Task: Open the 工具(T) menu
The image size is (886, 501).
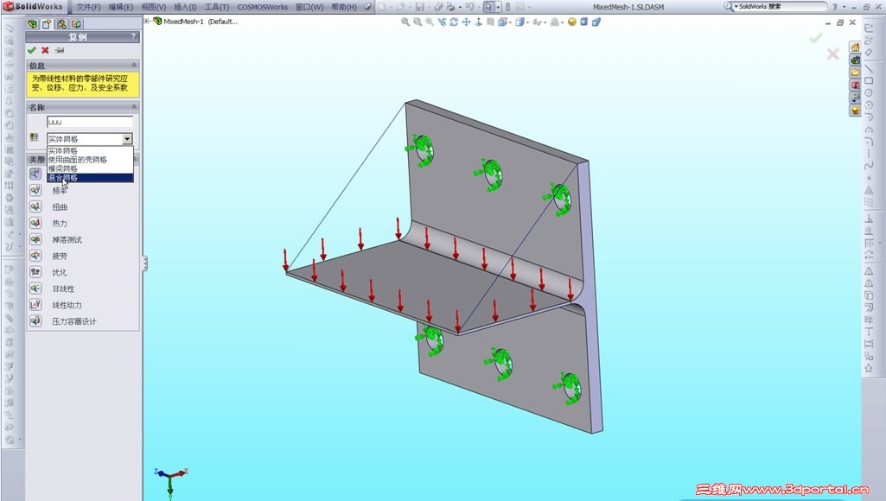Action: coord(217,8)
